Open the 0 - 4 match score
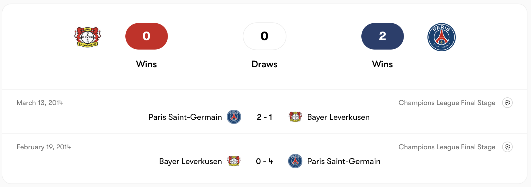The width and height of the screenshot is (531, 187). click(264, 161)
